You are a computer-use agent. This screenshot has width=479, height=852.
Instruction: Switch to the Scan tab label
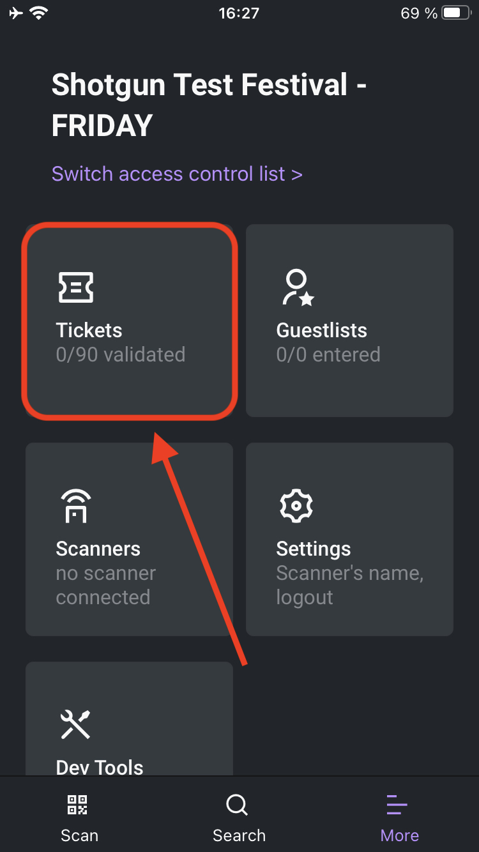point(79,835)
